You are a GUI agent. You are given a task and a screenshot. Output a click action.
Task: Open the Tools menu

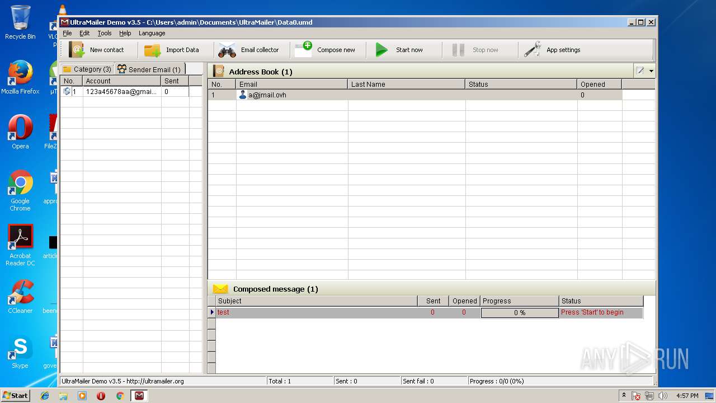(105, 33)
